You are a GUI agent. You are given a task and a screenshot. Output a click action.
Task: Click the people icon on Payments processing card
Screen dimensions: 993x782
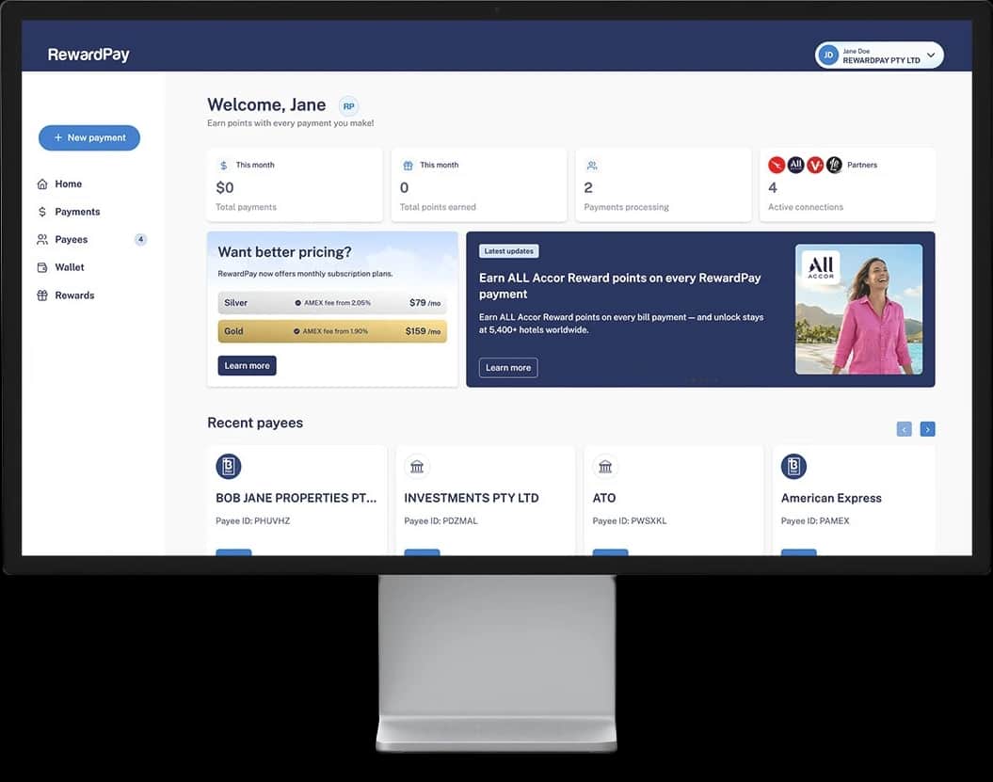point(592,166)
